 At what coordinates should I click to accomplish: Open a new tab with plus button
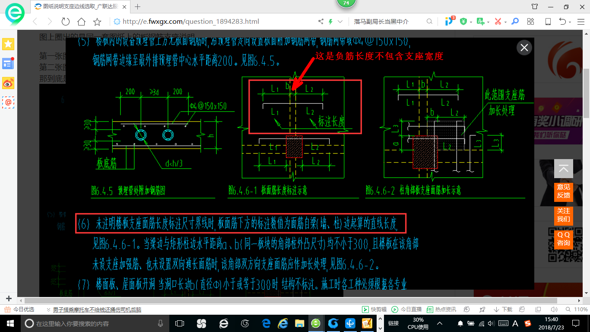[x=138, y=6]
